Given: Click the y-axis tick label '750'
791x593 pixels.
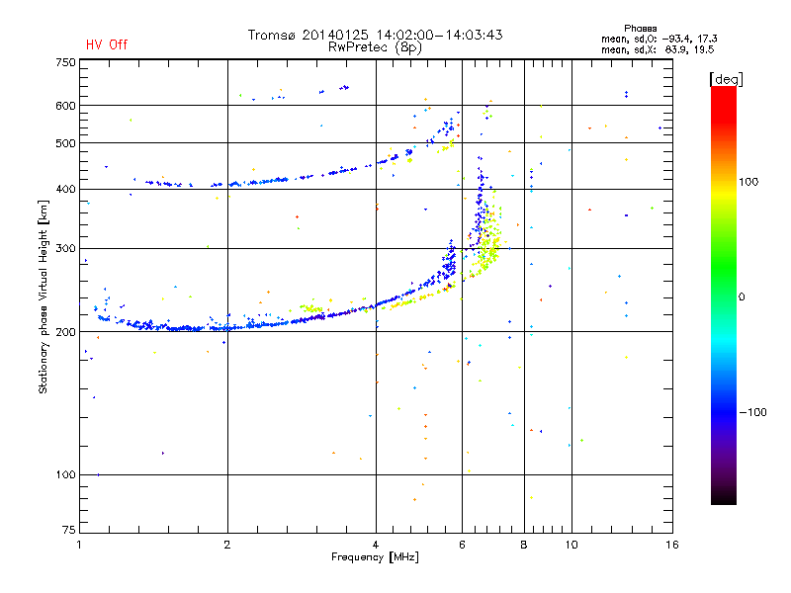Looking at the screenshot, I should [x=65, y=62].
